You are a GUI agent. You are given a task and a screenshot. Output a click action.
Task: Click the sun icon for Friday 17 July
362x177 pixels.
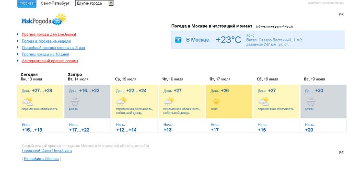pyautogui.click(x=216, y=101)
